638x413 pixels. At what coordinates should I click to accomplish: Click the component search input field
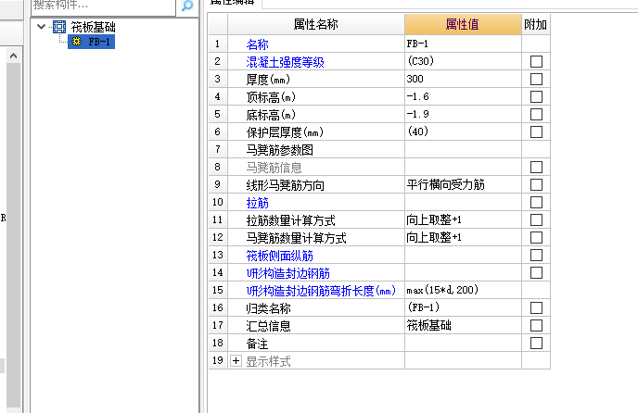click(x=103, y=6)
